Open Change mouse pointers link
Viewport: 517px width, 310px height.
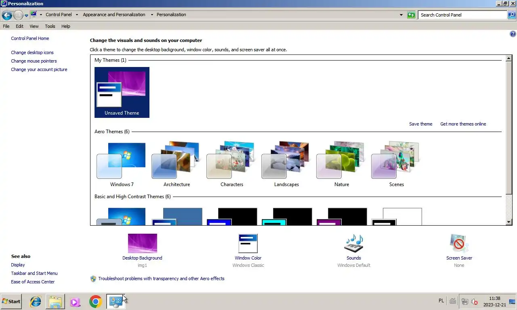[x=34, y=61]
